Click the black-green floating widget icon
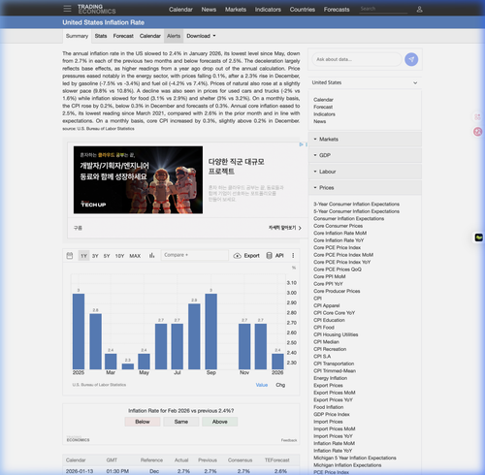Image resolution: width=485 pixels, height=475 pixels. tap(478, 237)
